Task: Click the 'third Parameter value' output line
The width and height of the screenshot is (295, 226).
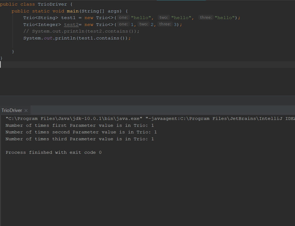Action: 80,139
